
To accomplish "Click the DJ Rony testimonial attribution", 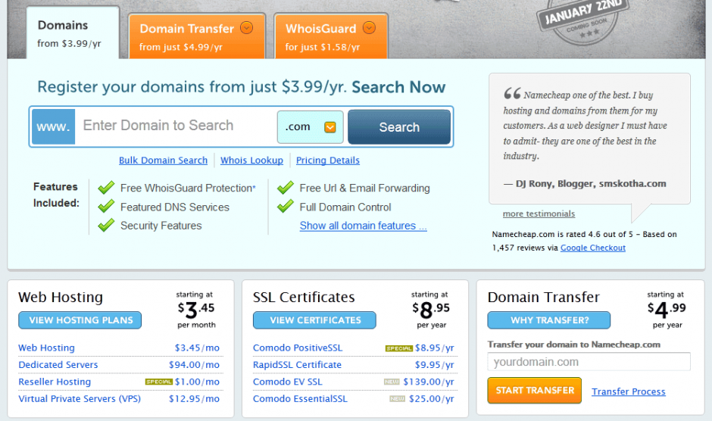I will 585,184.
